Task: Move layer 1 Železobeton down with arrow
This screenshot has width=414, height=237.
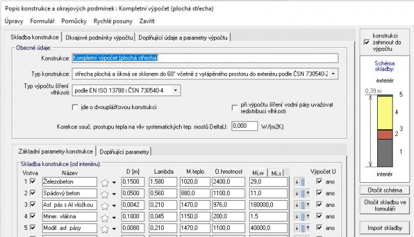Action: [x=297, y=182]
